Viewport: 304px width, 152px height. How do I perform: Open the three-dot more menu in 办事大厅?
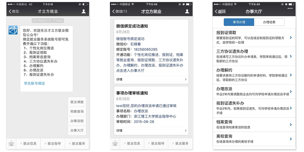click(290, 8)
